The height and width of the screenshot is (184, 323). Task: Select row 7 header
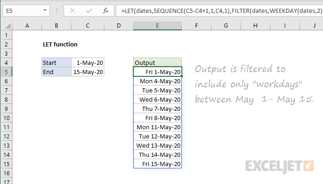[x=6, y=90]
